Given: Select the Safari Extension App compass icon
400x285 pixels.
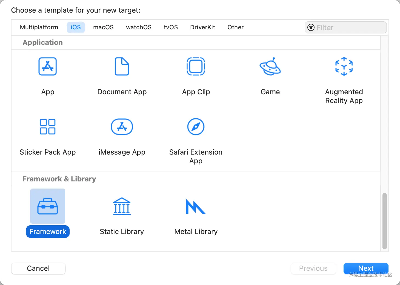Looking at the screenshot, I should [x=196, y=127].
